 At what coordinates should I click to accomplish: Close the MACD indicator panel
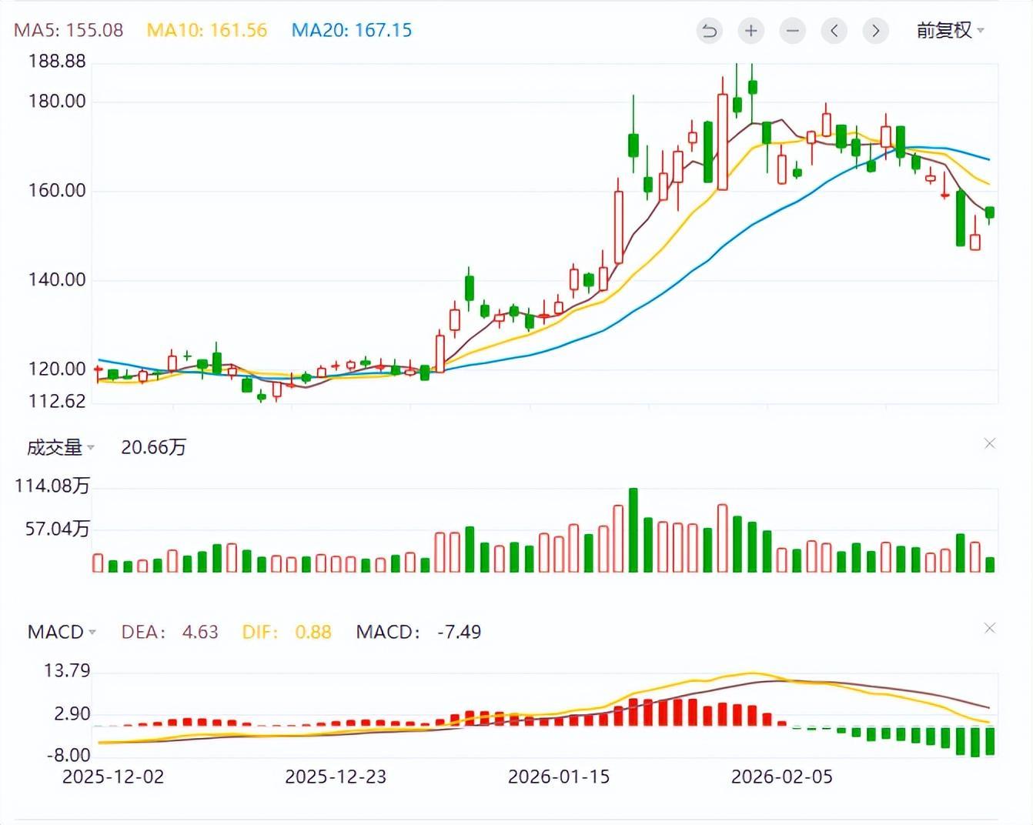tap(990, 629)
